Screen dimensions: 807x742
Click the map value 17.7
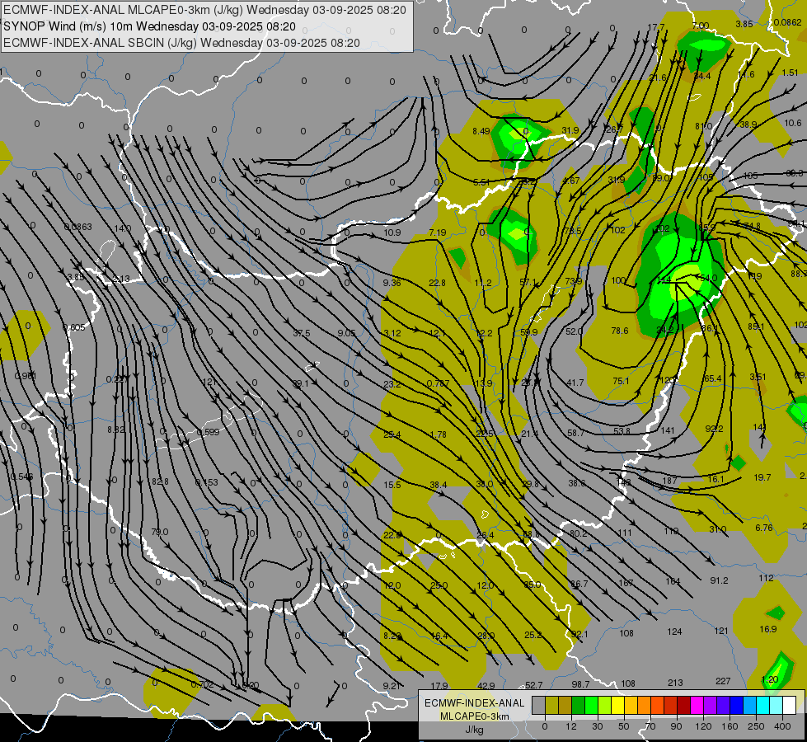pos(656,27)
